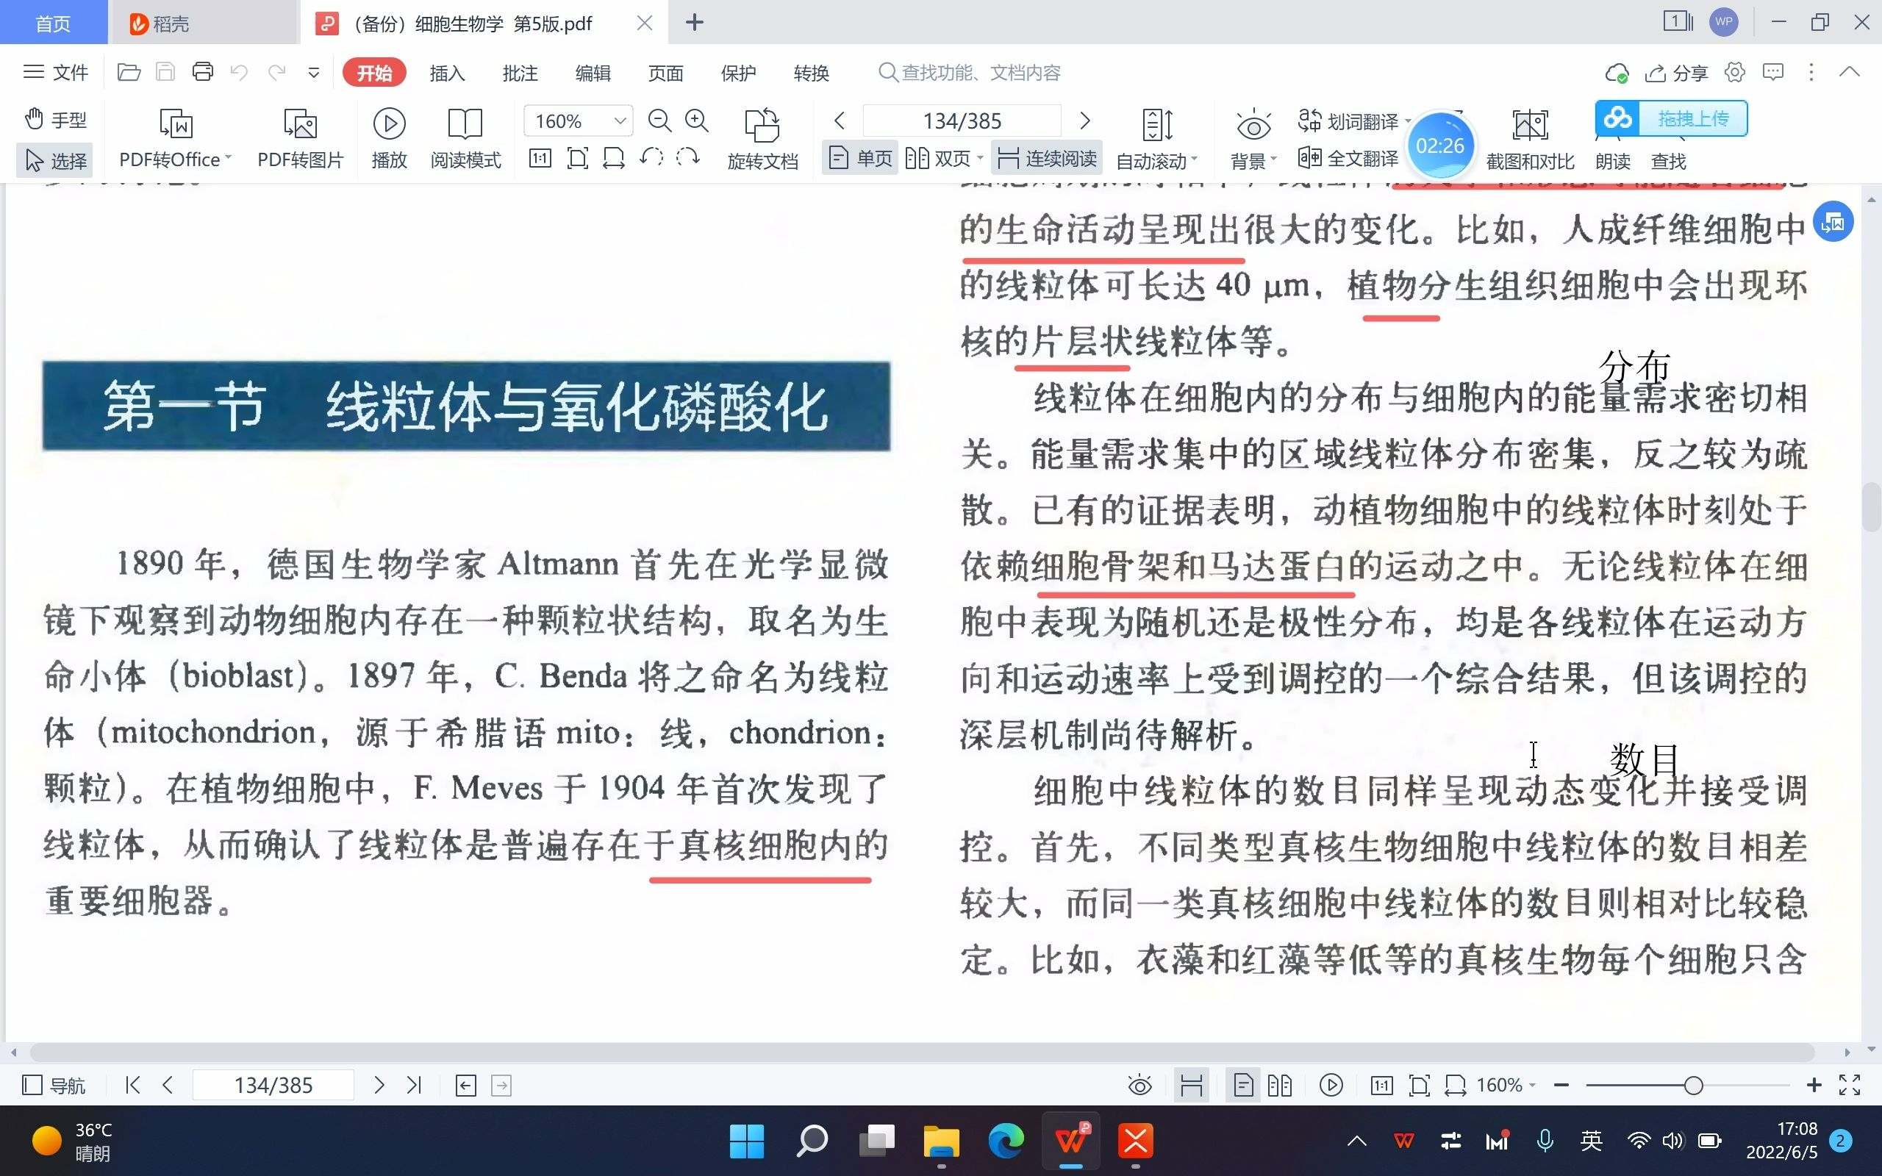Image resolution: width=1882 pixels, height=1176 pixels.
Task: Rotate page counterclockwise
Action: pyautogui.click(x=651, y=159)
